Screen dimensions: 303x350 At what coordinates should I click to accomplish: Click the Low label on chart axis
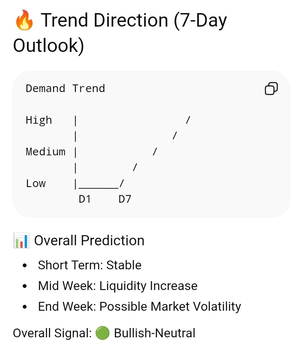coord(36,184)
